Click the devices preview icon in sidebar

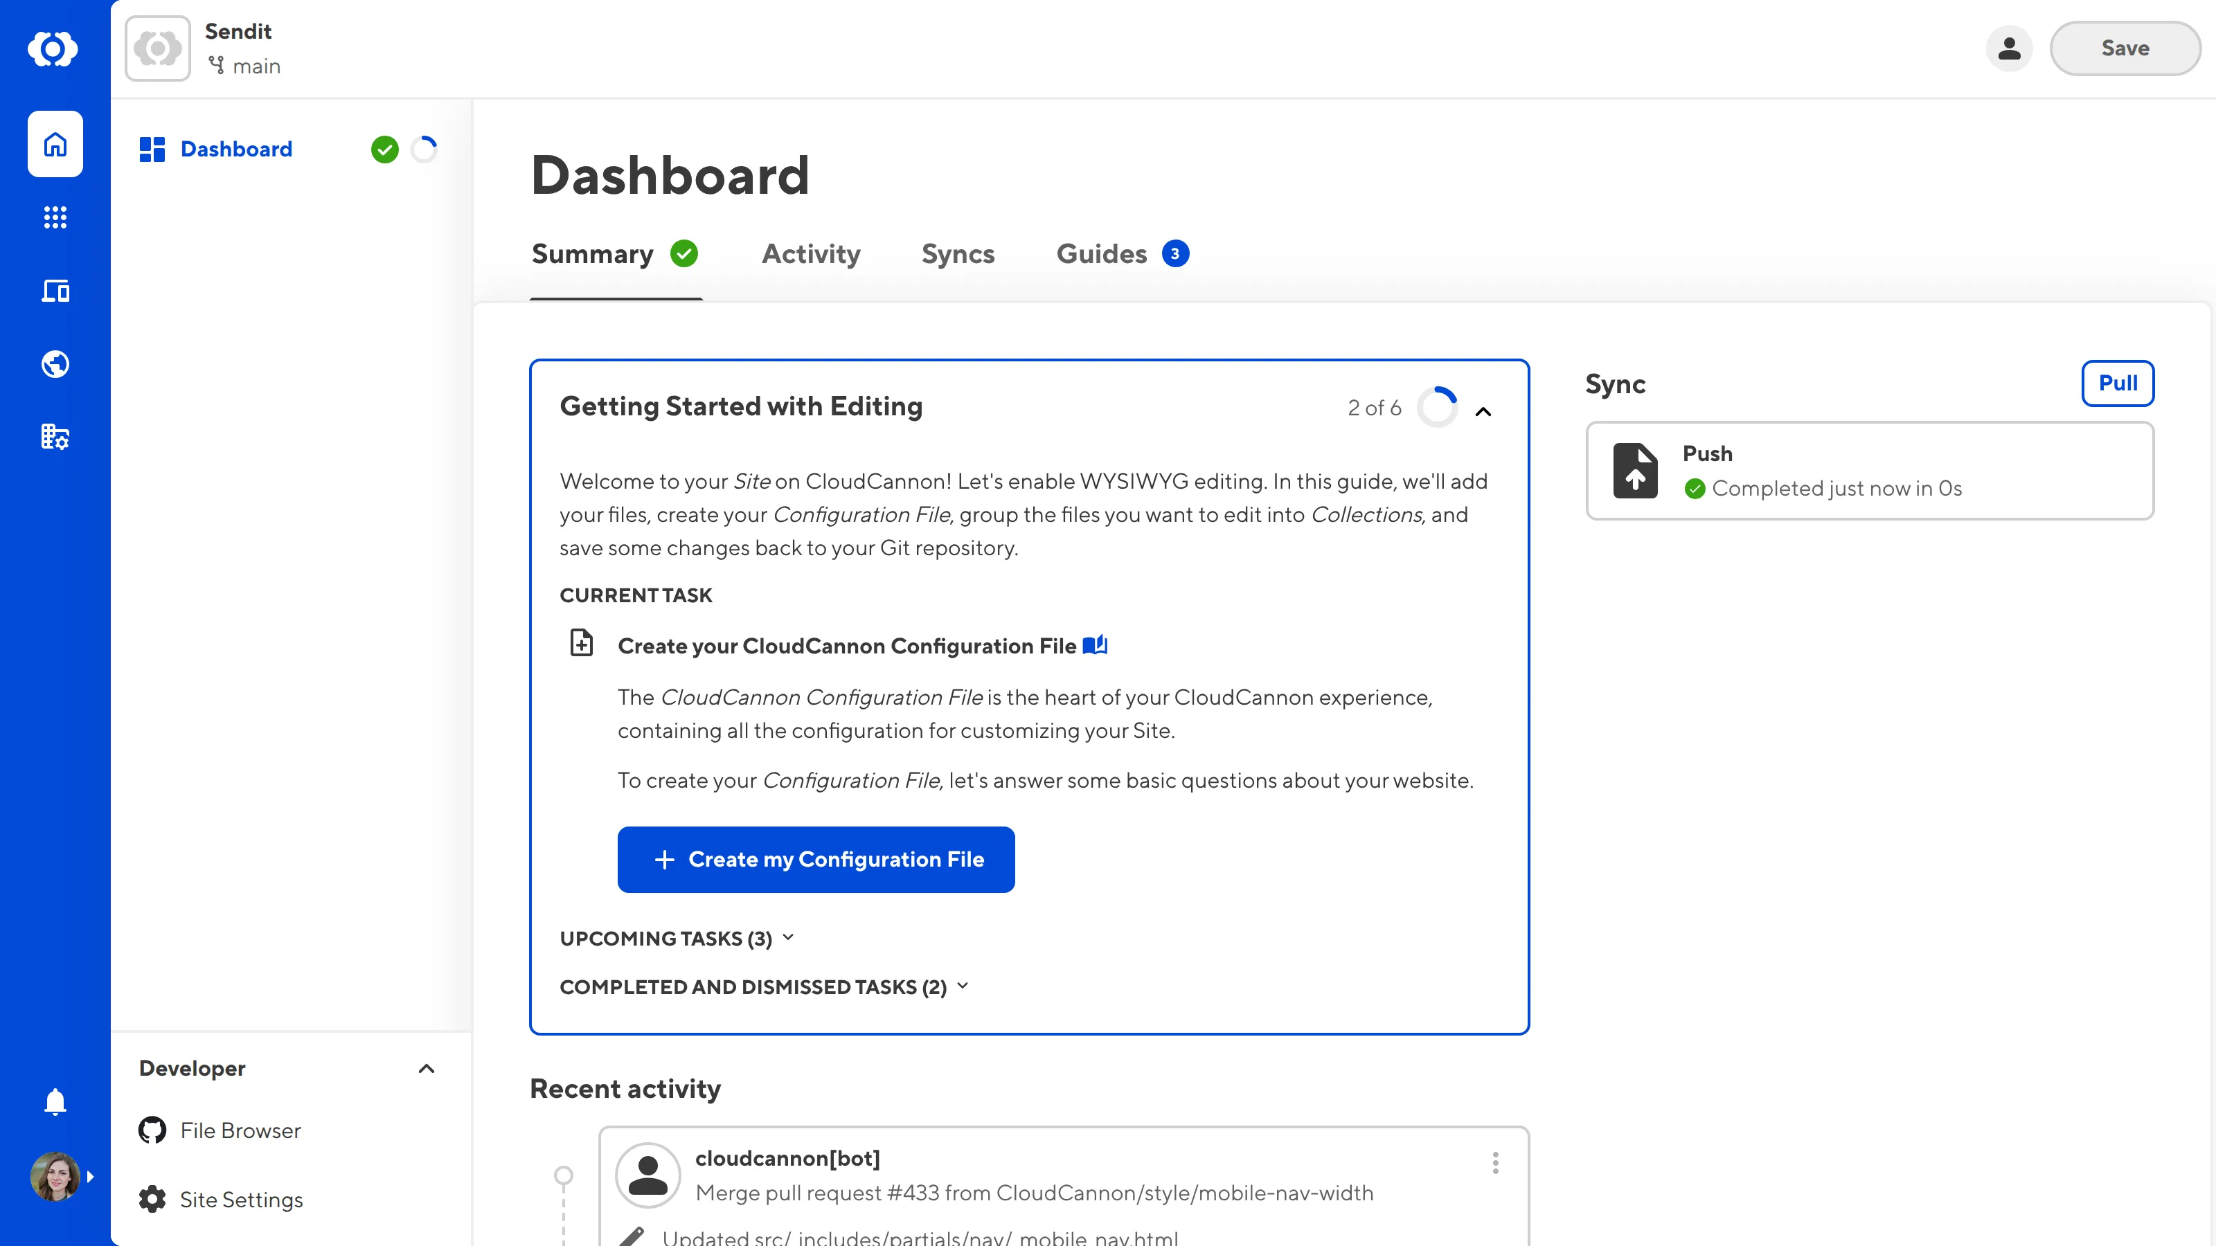pos(54,291)
